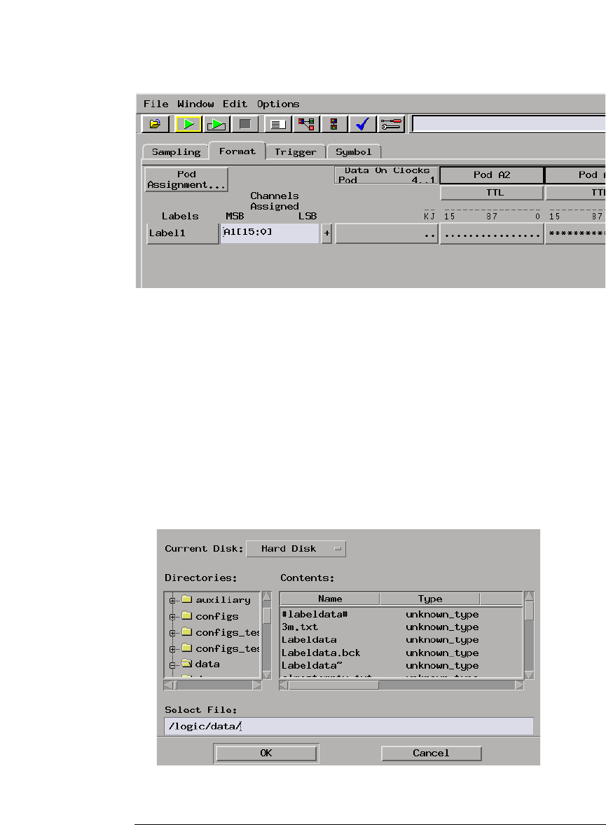Expand the configs folder in Directories
Viewport: 606px width, 825px height.
[172, 617]
